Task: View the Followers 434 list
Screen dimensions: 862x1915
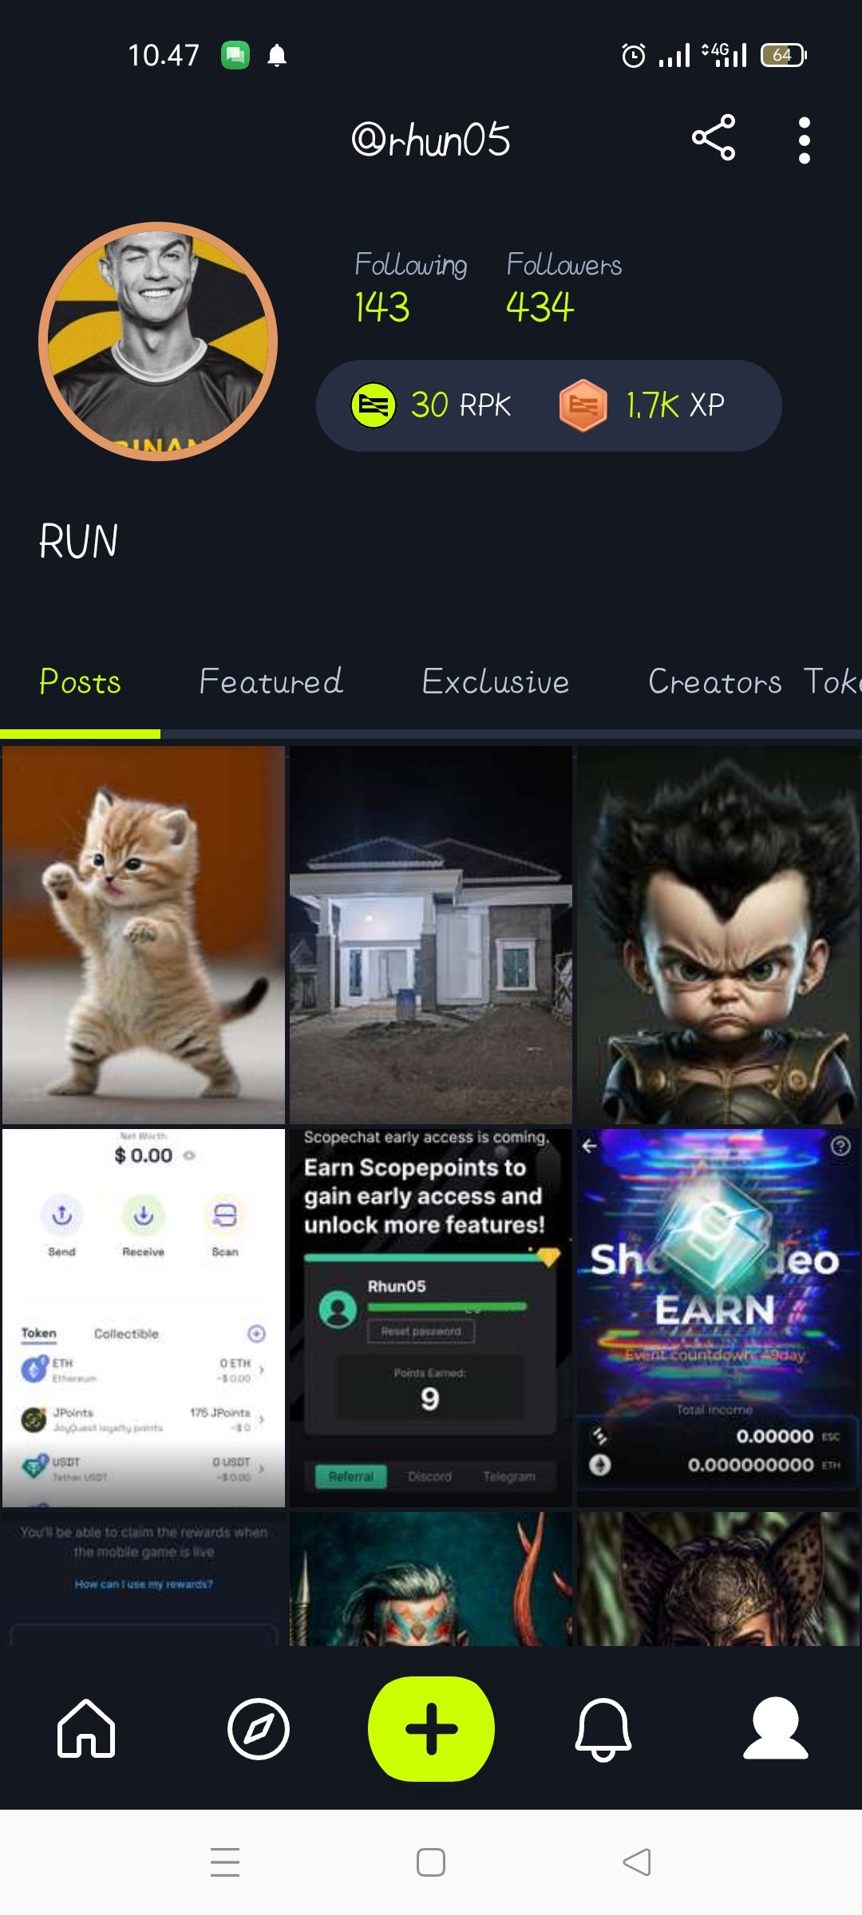Action: [x=564, y=287]
